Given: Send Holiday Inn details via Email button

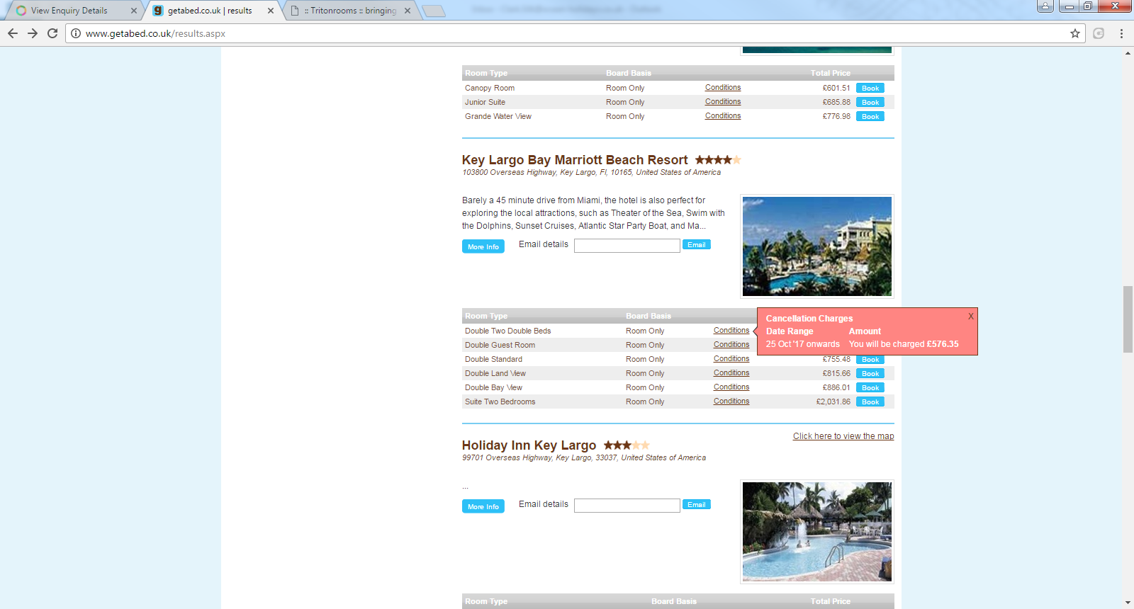Looking at the screenshot, I should point(697,505).
